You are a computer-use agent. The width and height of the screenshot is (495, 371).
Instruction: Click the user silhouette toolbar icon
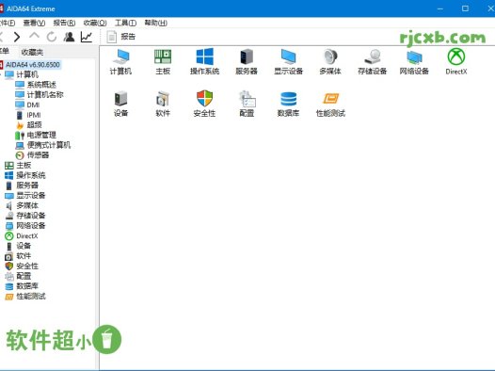pyautogui.click(x=69, y=37)
